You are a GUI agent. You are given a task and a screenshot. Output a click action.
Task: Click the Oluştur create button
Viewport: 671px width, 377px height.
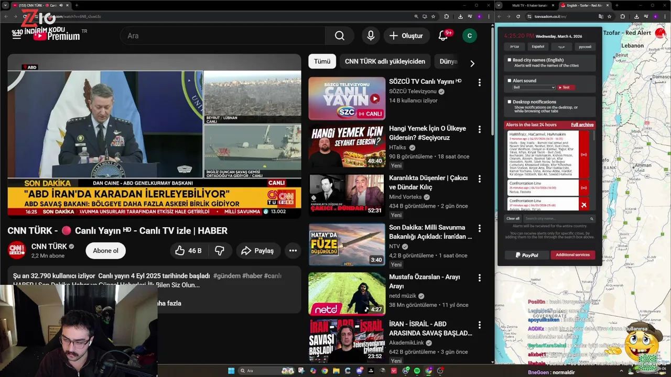tap(406, 36)
